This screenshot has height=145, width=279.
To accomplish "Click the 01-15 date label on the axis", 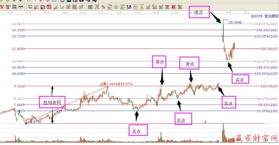I will [x=228, y=12].
